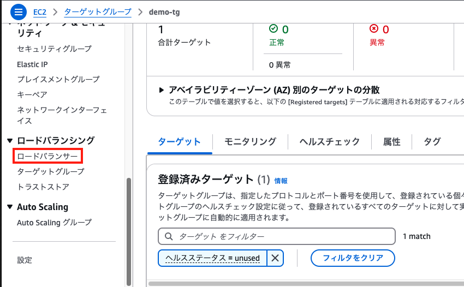The height and width of the screenshot is (287, 464).
Task: Navigate to ターゲットグループ breadcrumb
Action: (98, 12)
